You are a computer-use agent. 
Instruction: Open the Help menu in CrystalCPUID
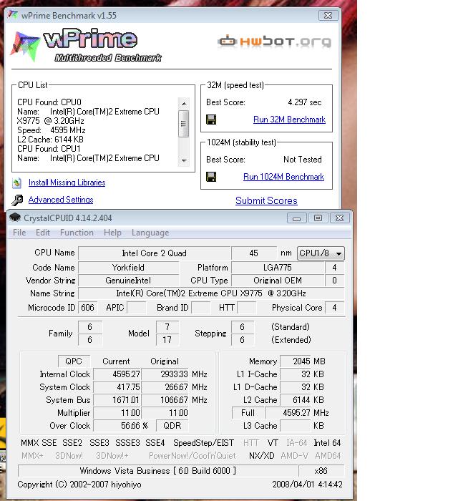112,233
